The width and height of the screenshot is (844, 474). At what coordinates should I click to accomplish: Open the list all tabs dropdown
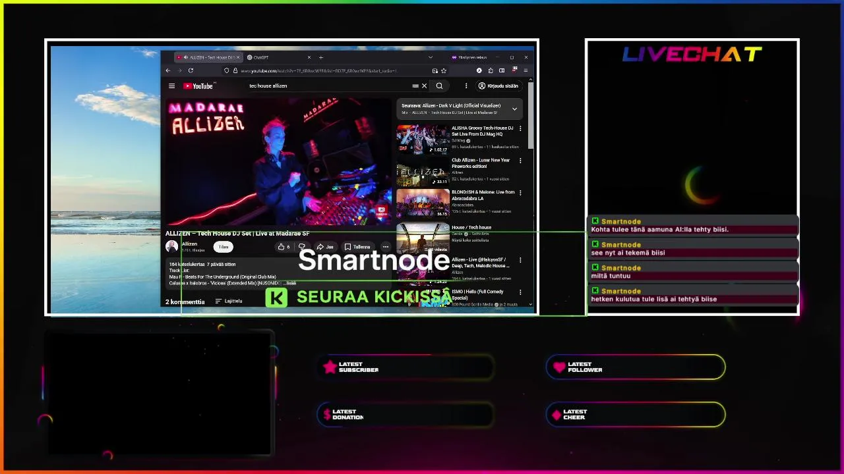(431, 57)
